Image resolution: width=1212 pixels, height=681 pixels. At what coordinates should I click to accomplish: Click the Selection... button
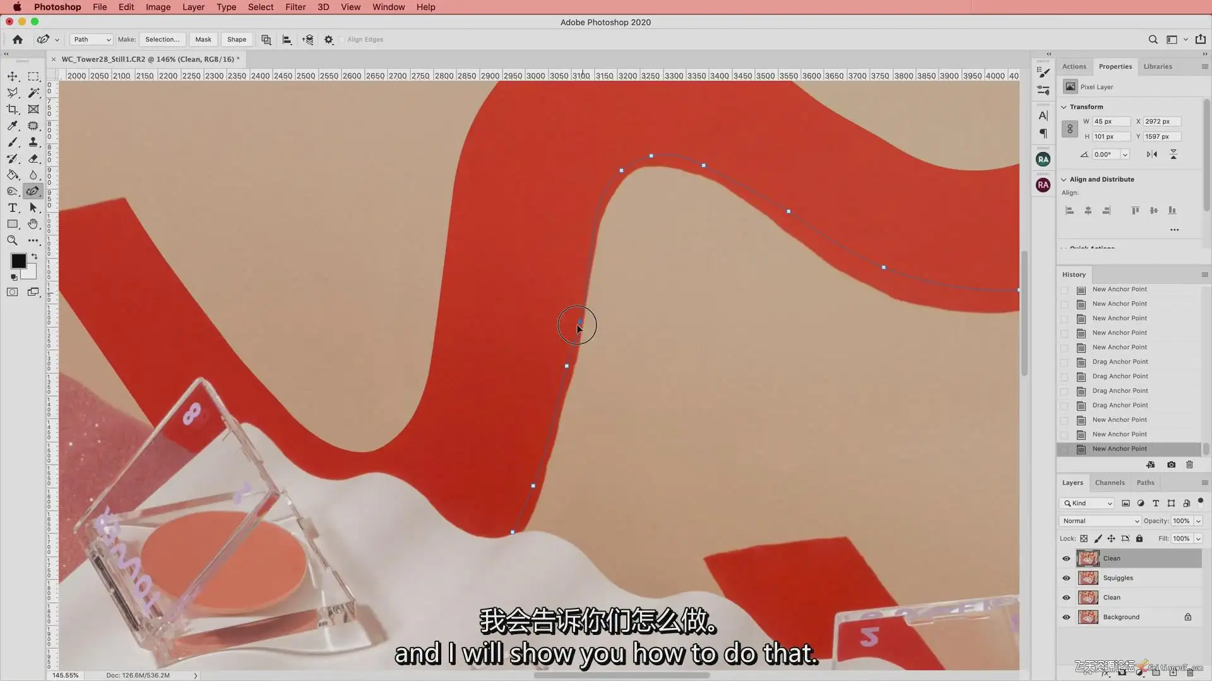162,40
